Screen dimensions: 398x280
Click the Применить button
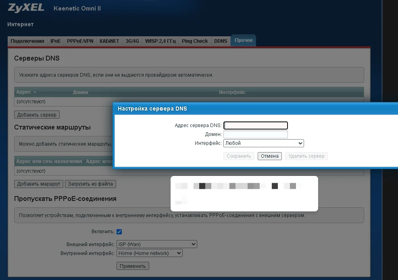click(133, 266)
